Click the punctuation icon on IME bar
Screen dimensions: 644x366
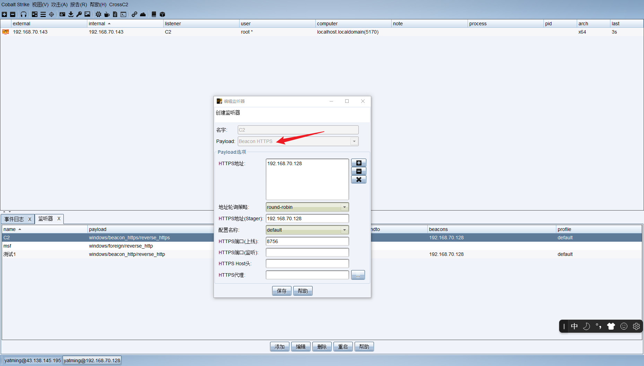(599, 326)
